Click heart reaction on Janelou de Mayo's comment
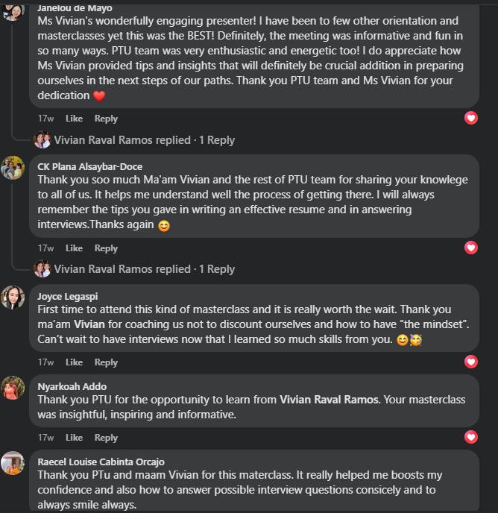The height and width of the screenshot is (513, 498). click(x=470, y=118)
